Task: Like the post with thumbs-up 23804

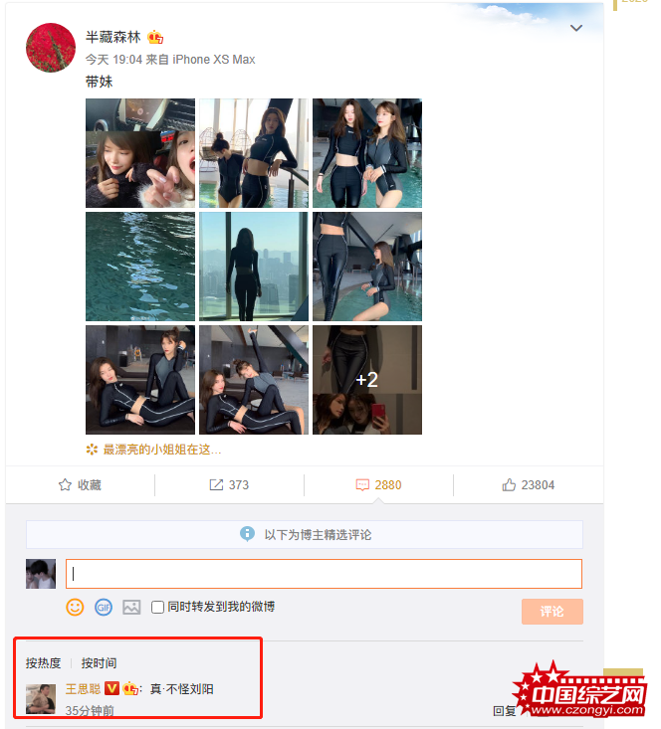Action: [x=509, y=485]
